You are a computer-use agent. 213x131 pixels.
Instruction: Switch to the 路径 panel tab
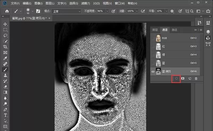tap(174, 30)
